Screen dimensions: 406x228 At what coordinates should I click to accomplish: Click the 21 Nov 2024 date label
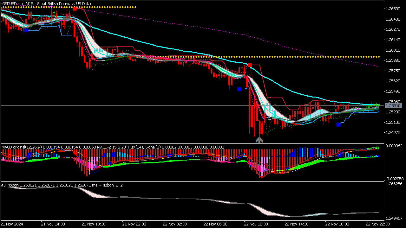click(x=12, y=224)
